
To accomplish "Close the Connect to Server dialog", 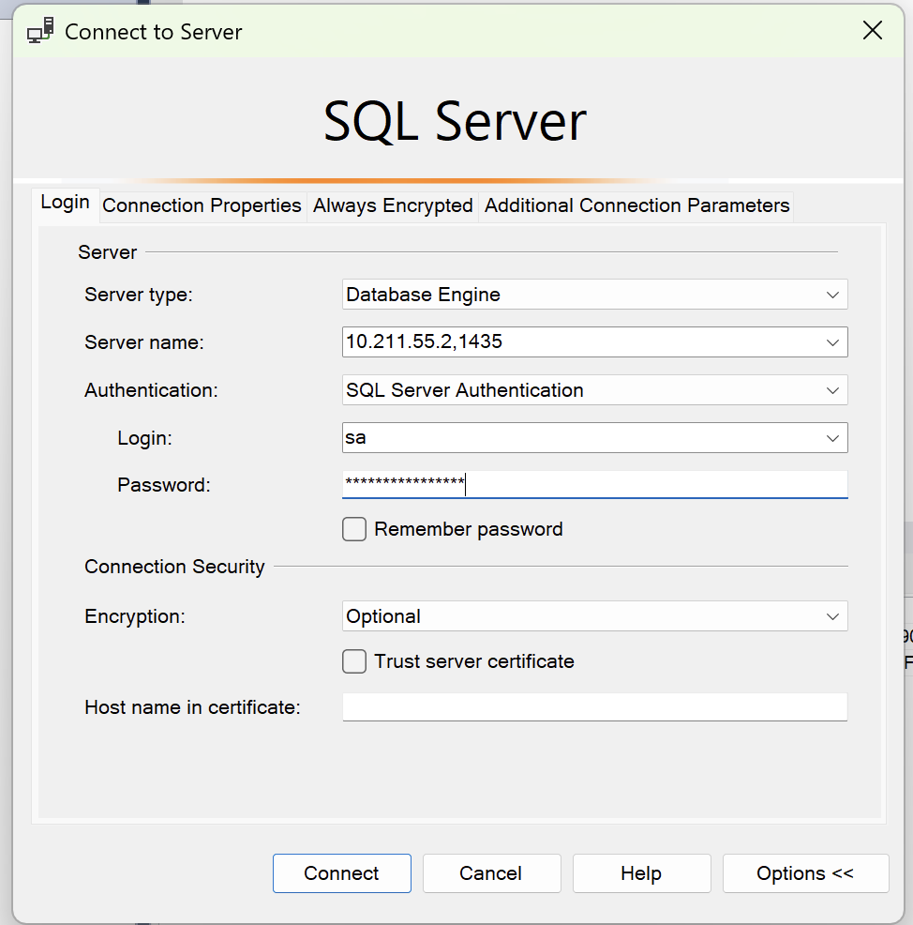I will pos(873,30).
